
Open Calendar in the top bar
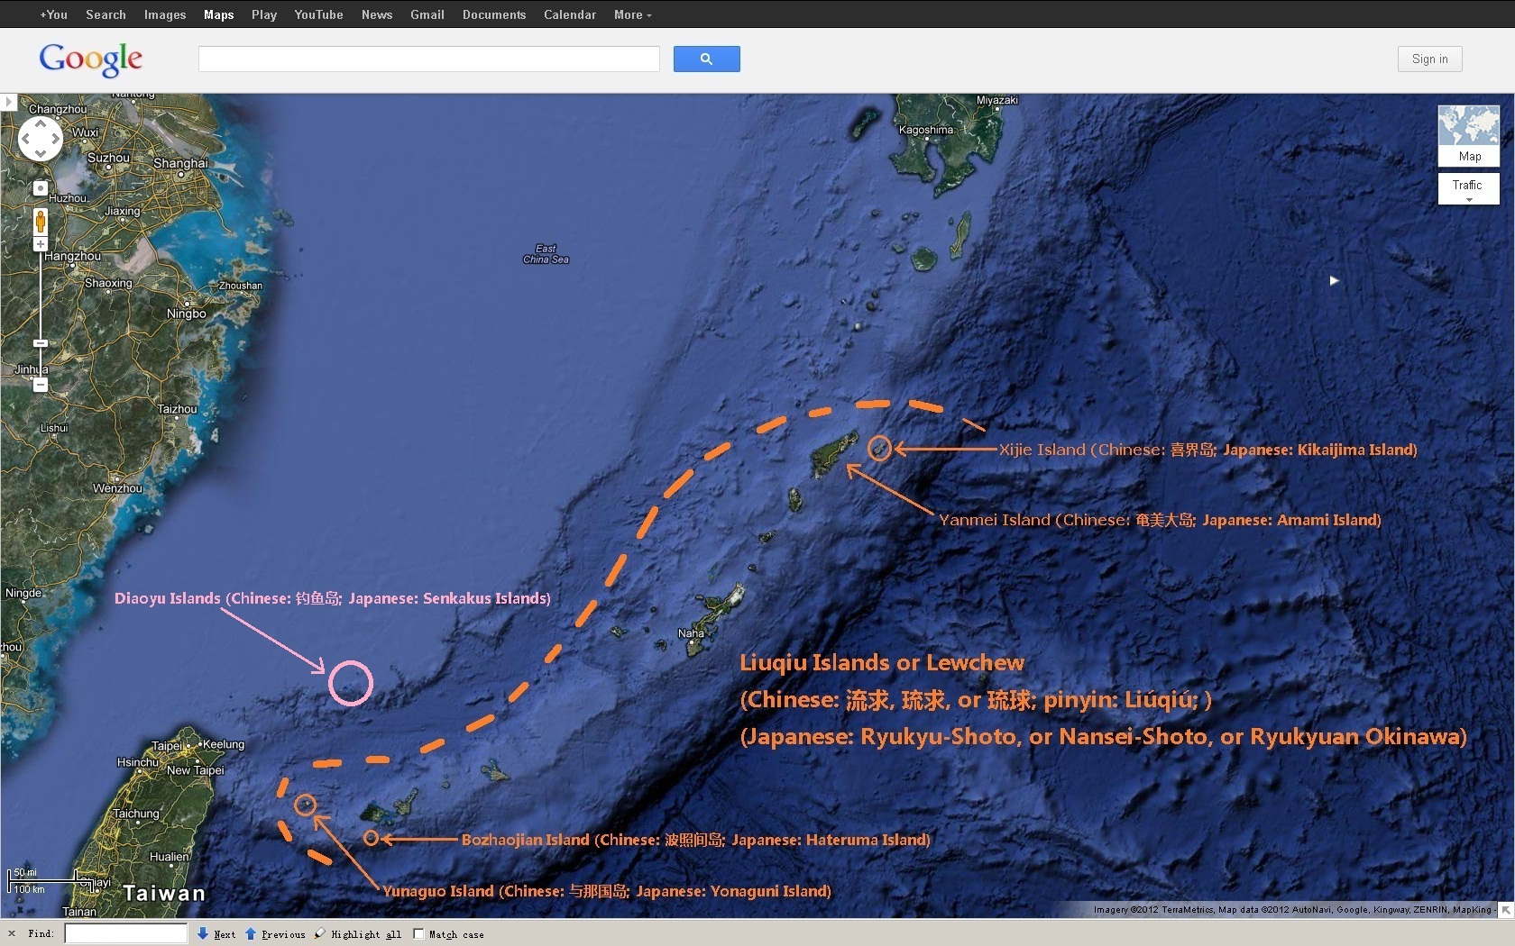click(x=570, y=14)
